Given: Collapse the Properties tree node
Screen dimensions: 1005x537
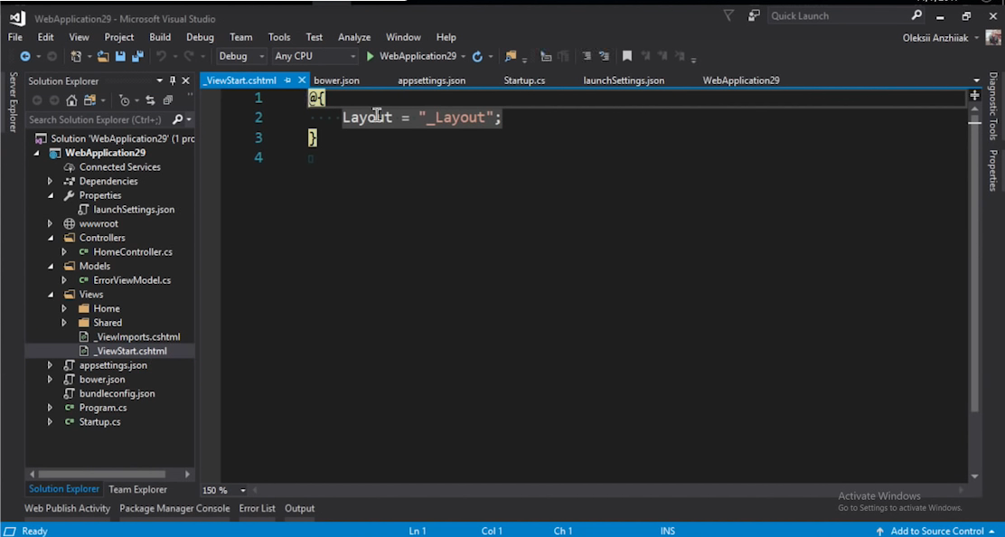Looking at the screenshot, I should coord(51,195).
